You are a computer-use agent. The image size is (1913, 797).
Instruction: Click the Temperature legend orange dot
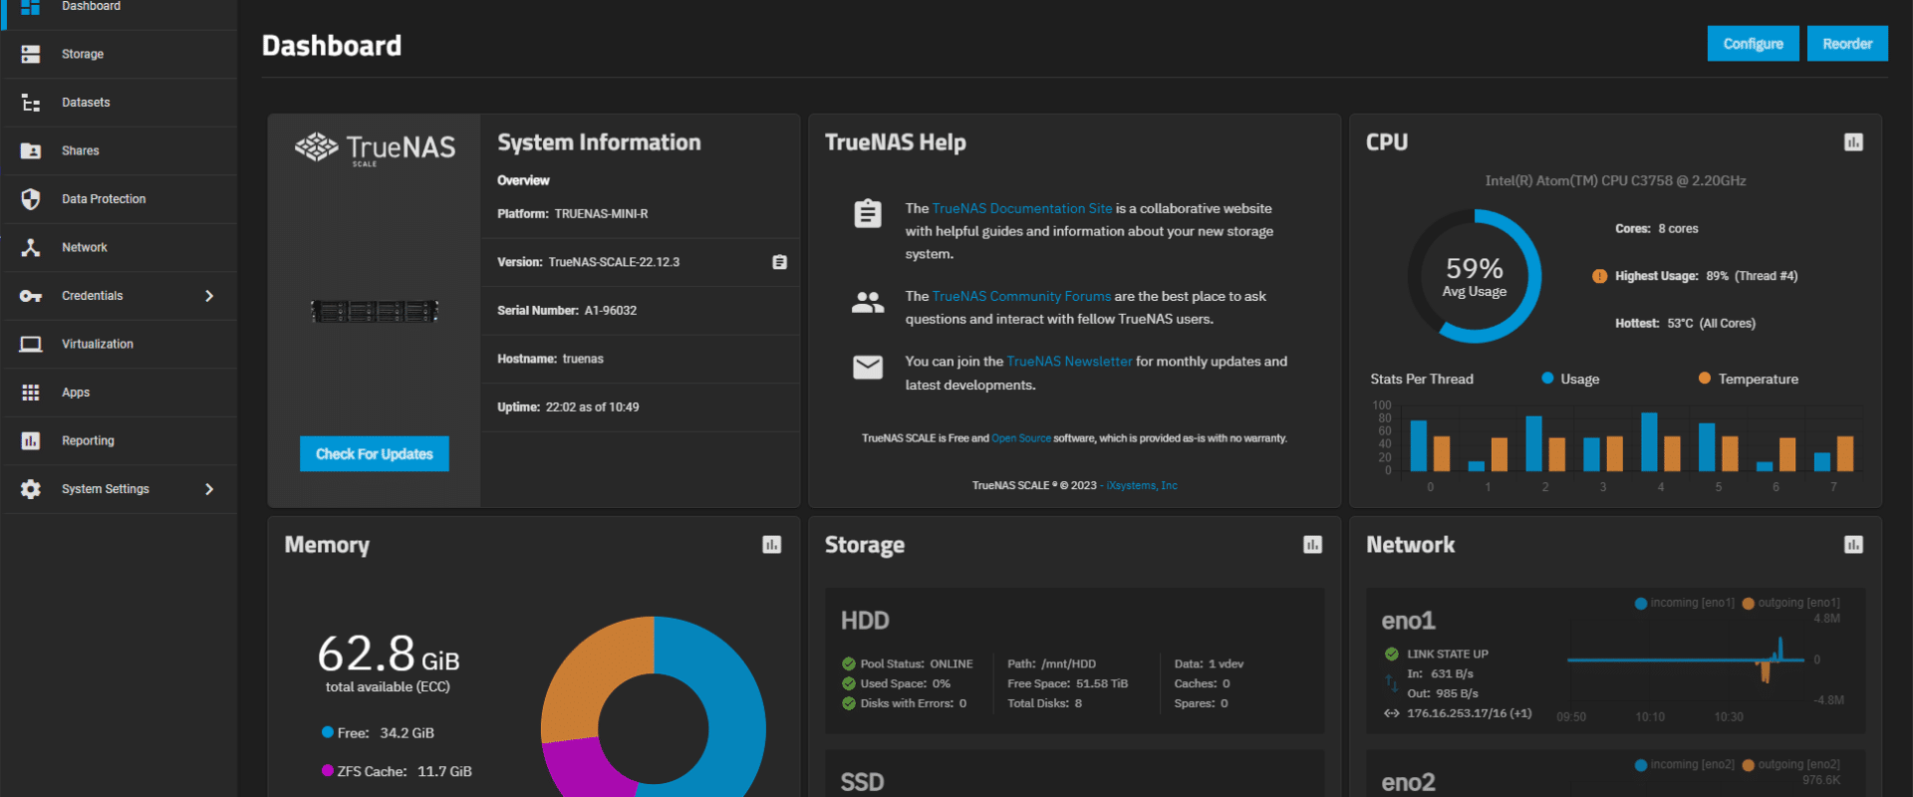[x=1705, y=379]
